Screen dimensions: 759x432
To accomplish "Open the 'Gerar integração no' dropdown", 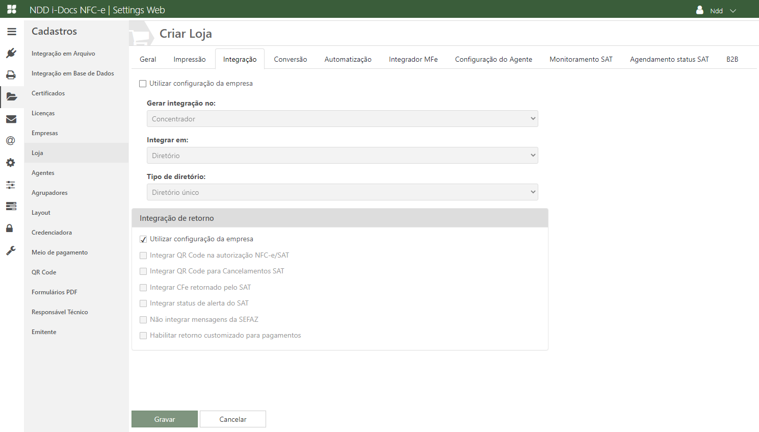I will 342,119.
